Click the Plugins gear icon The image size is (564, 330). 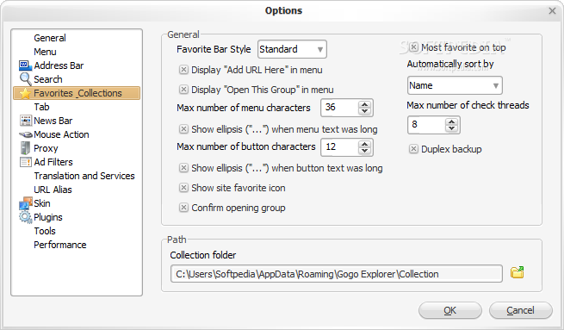point(26,217)
